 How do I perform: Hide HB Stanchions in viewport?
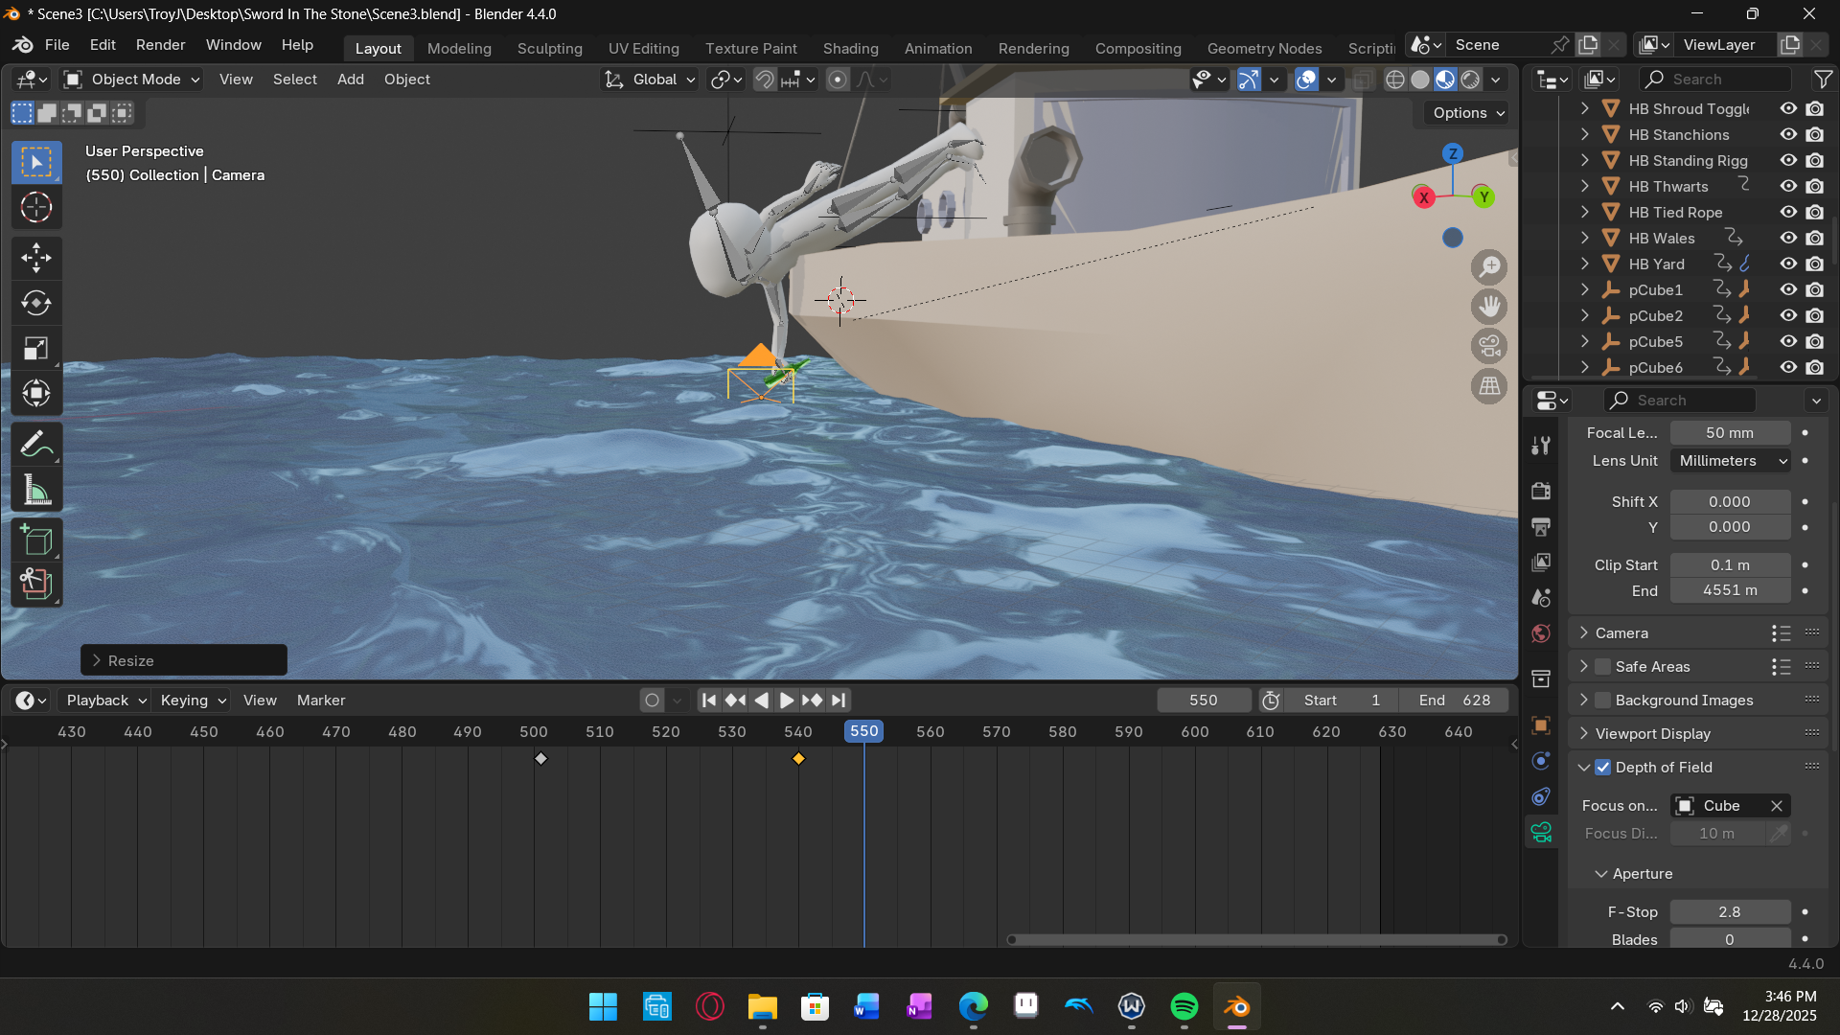[1788, 135]
